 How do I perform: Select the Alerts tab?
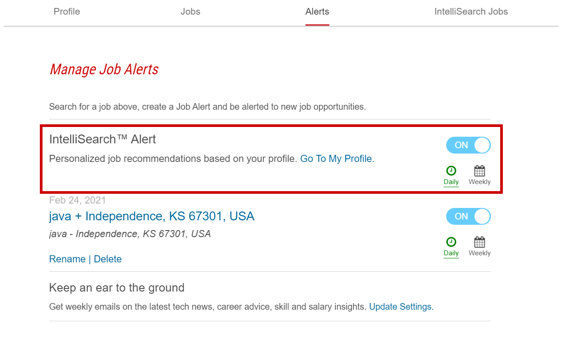coord(317,12)
